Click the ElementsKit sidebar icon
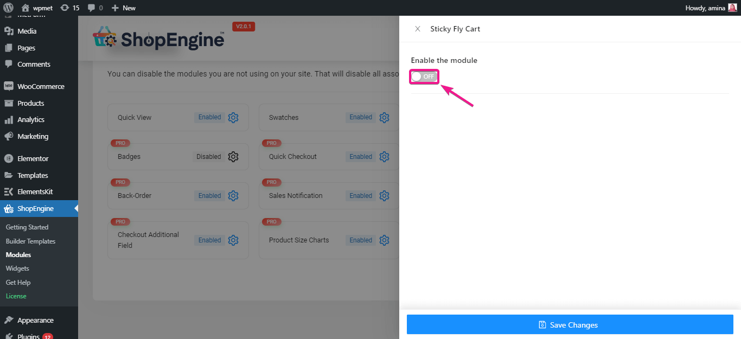Image resolution: width=741 pixels, height=339 pixels. [x=9, y=191]
